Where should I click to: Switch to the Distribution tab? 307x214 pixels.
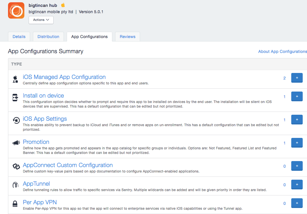click(48, 37)
